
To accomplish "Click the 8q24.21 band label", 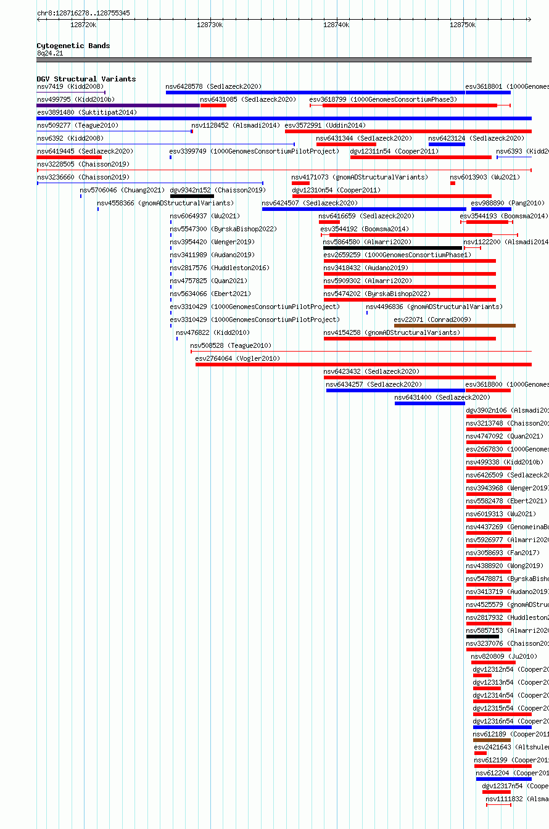I will pyautogui.click(x=50, y=53).
